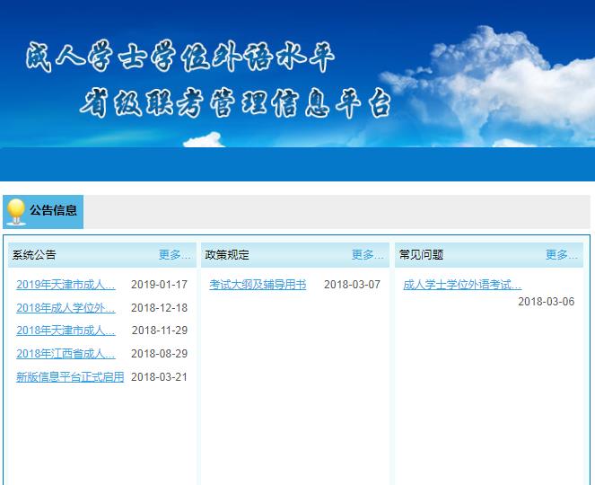
Task: Click the date 2018-03-07 in 政策规定
Action: coord(352,285)
